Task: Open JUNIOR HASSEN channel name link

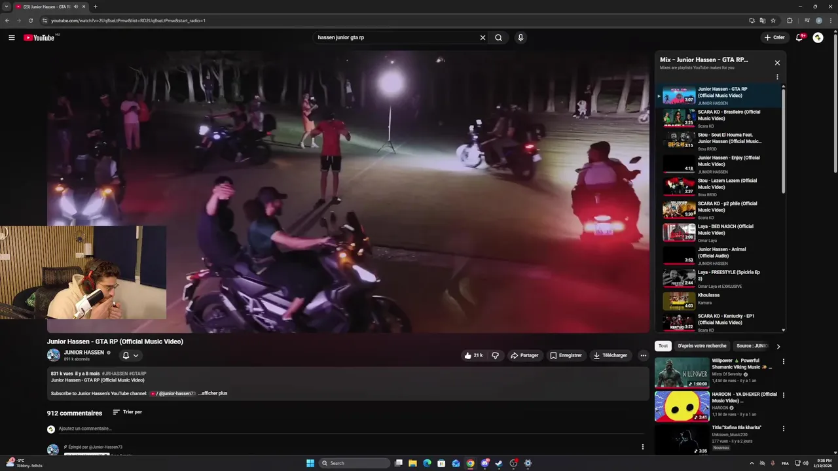Action: click(84, 352)
